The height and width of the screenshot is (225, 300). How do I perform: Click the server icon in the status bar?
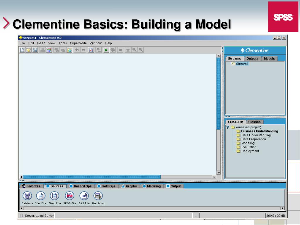pos(22,215)
